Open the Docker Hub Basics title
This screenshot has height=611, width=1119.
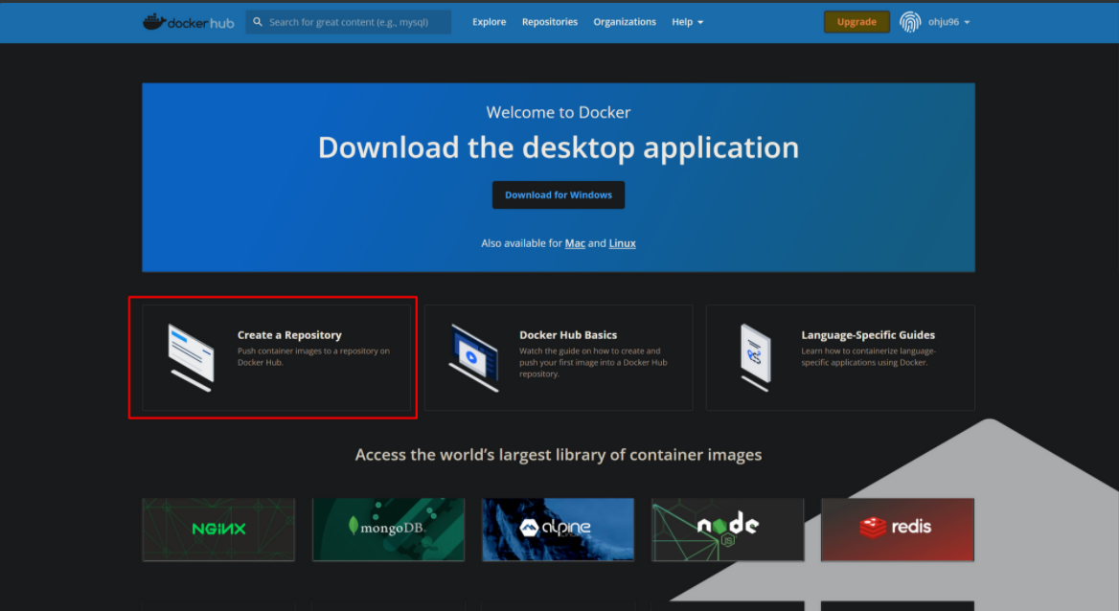[568, 335]
